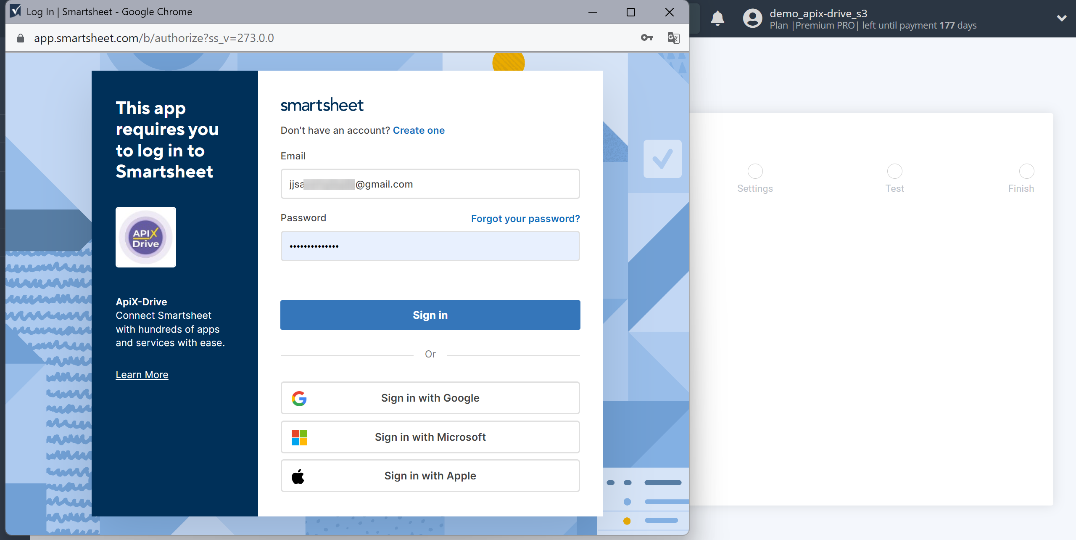The width and height of the screenshot is (1076, 540).
Task: Click the blue Sign in button
Action: pos(430,315)
